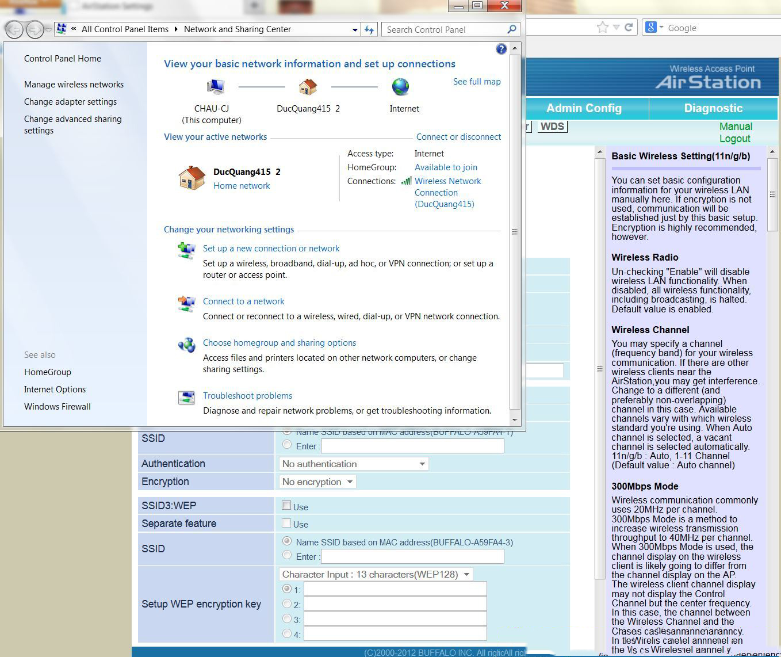Open Internet Options from See also
The width and height of the screenshot is (781, 657).
(55, 389)
